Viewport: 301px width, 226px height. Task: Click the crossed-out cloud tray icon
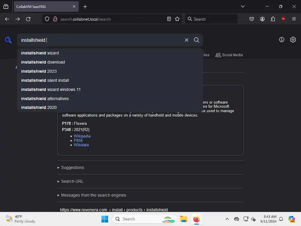(x=237, y=219)
